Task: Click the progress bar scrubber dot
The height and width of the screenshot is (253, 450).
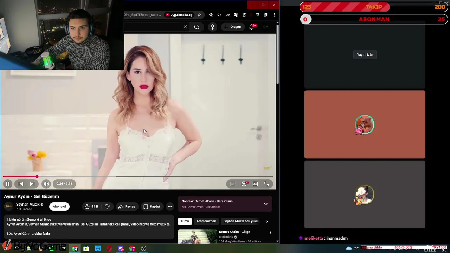Action: [x=37, y=177]
